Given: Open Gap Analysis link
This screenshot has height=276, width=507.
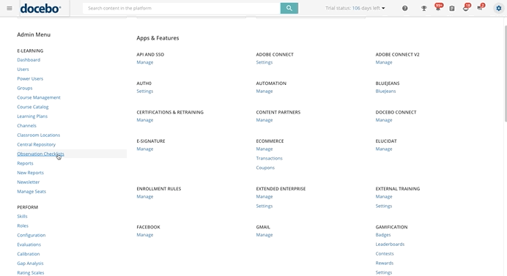Looking at the screenshot, I should tap(30, 263).
